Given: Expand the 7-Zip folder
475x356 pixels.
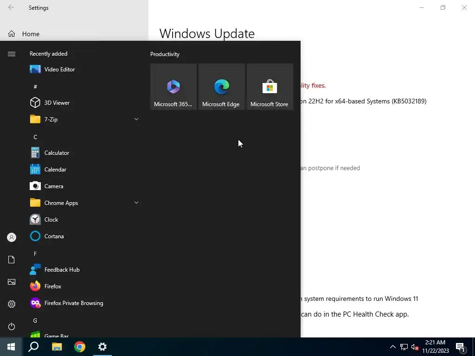Looking at the screenshot, I should tap(85, 119).
